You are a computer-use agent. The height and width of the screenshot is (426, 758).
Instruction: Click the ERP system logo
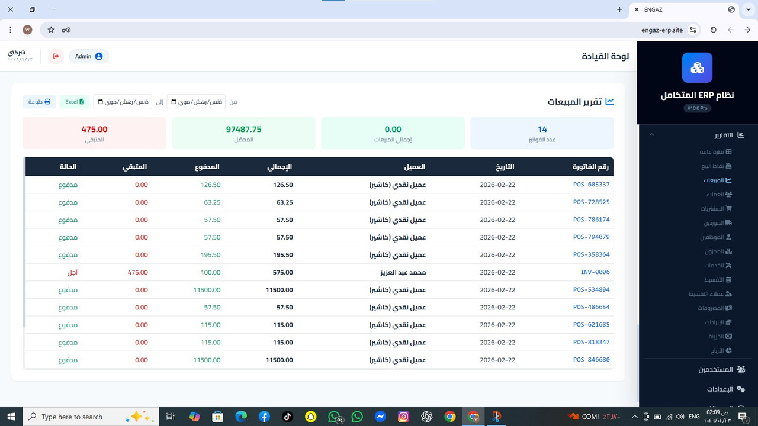697,67
